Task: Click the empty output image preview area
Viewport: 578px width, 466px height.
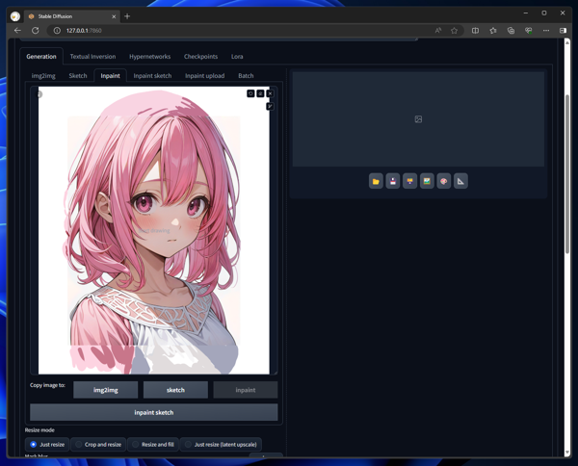Action: [418, 119]
